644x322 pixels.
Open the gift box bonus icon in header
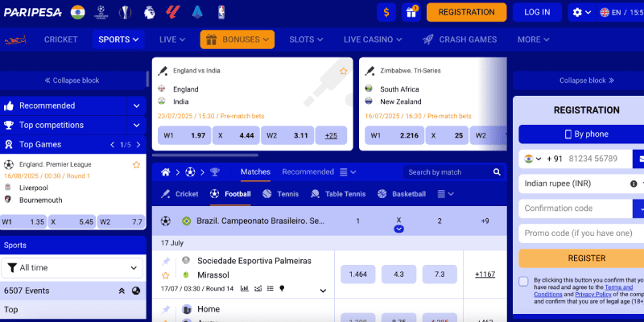[411, 12]
